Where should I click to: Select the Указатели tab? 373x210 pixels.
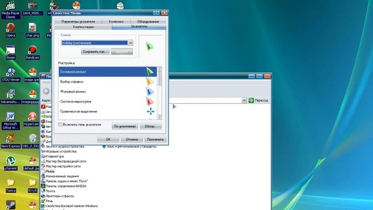pos(139,26)
